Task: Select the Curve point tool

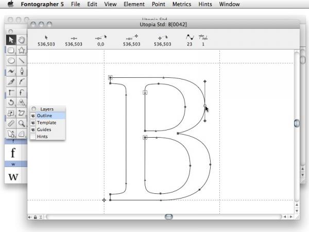Action: point(22,81)
